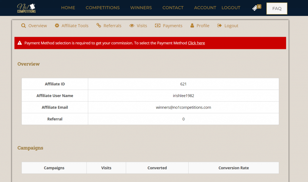
Task: Open the cart ticket icon
Action: pyautogui.click(x=255, y=8)
